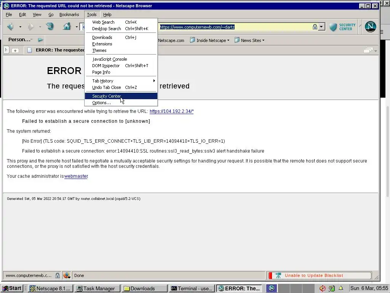Click the Netscape tray icon beside ERROR taskbar item
The height and width of the screenshot is (293, 390).
click(x=271, y=288)
